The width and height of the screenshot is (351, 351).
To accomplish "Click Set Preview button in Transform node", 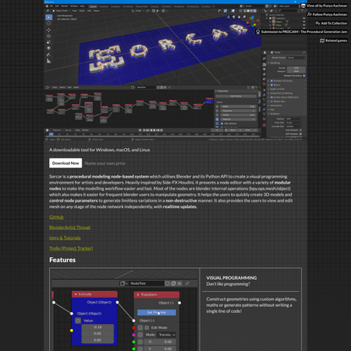I will click(156, 312).
